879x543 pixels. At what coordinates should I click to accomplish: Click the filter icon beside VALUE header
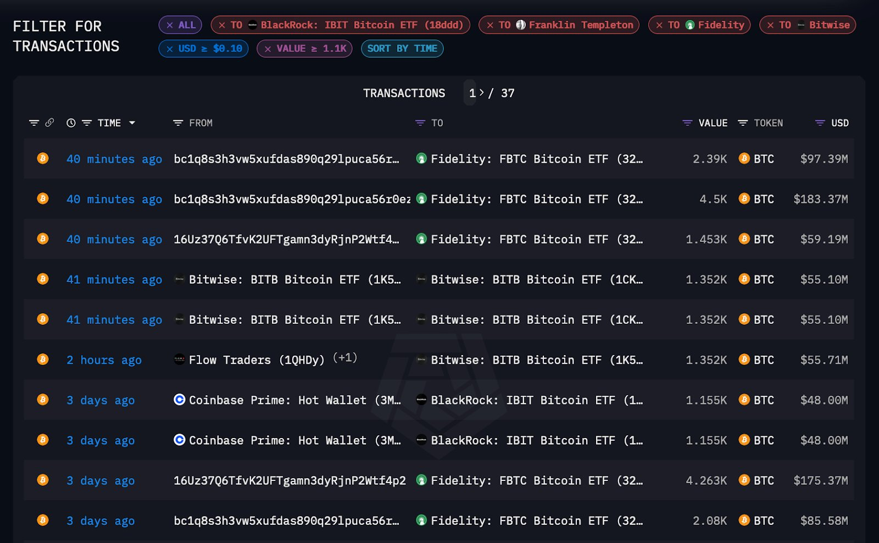pyautogui.click(x=687, y=123)
